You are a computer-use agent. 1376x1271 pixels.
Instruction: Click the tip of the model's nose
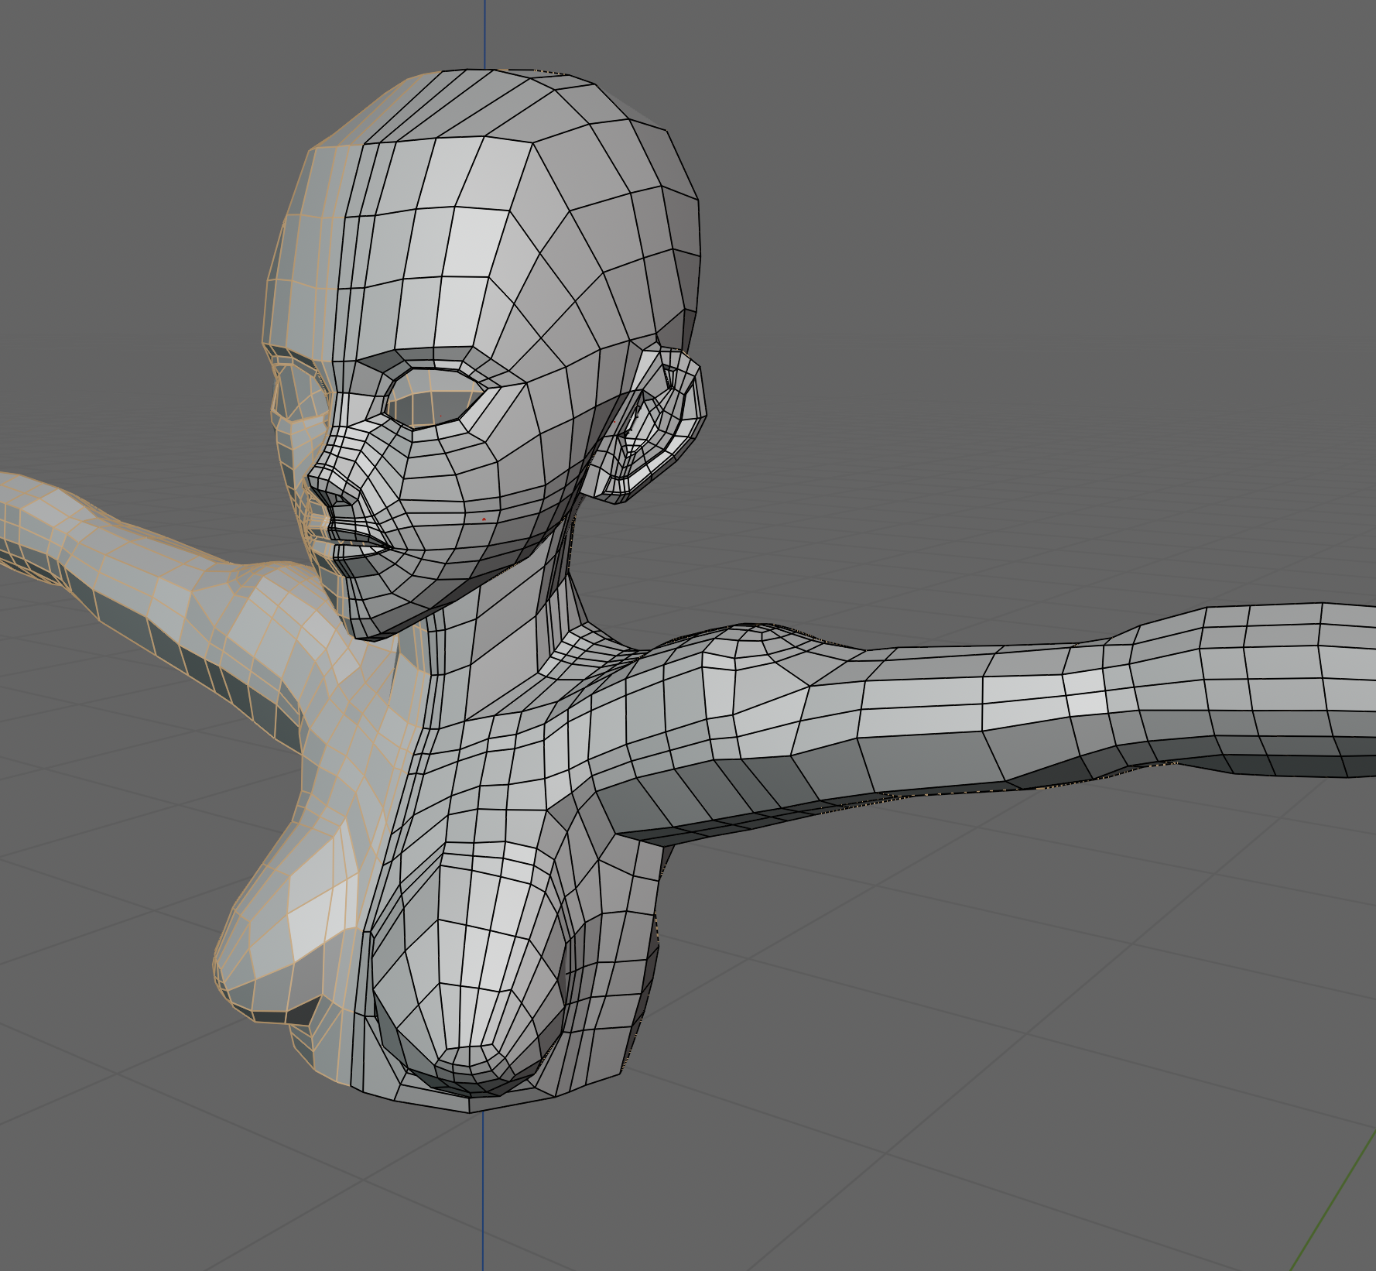point(315,480)
